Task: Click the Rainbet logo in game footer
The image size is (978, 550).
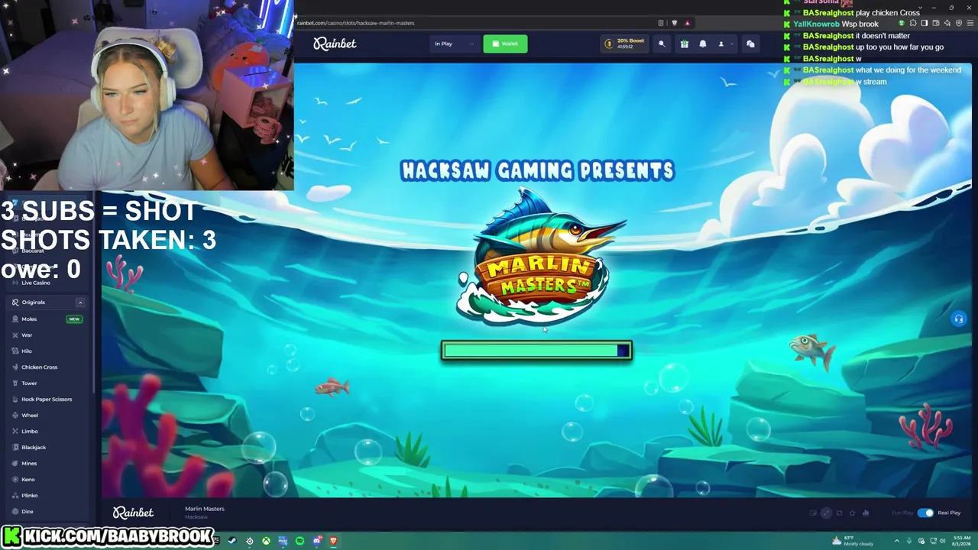Action: tap(133, 513)
